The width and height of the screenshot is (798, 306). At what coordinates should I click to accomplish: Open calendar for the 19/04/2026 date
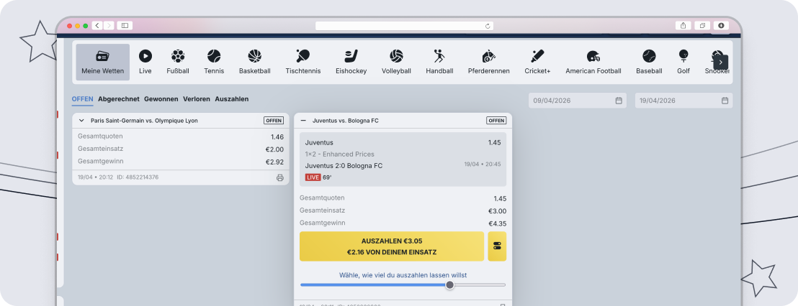[x=725, y=101]
